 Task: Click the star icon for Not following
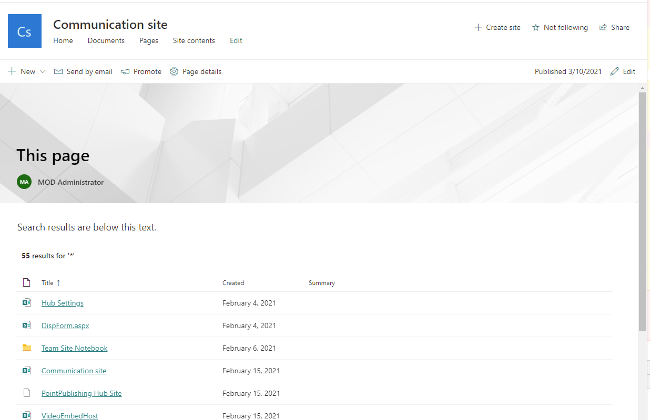click(536, 27)
